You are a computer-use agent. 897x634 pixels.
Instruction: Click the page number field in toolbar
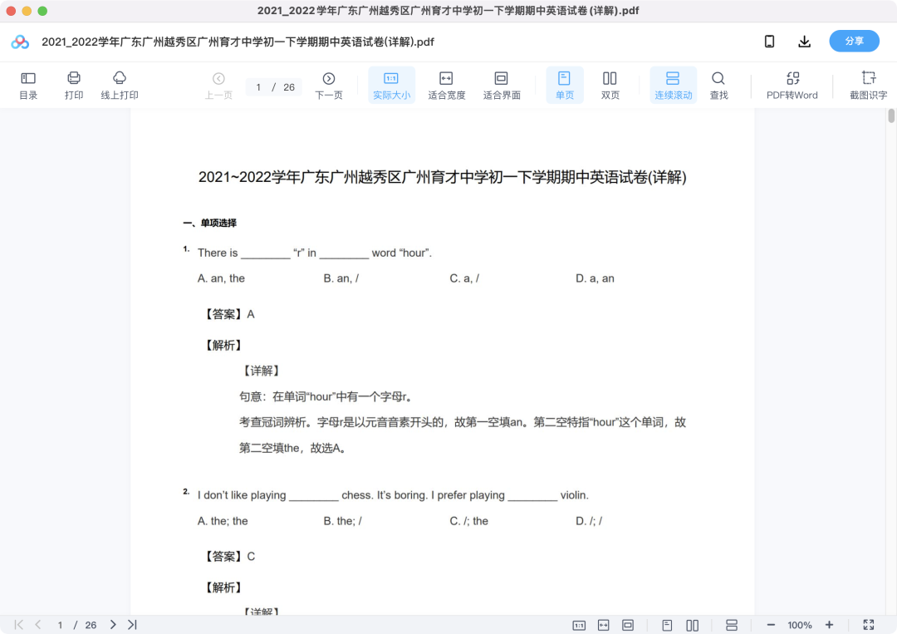[258, 87]
